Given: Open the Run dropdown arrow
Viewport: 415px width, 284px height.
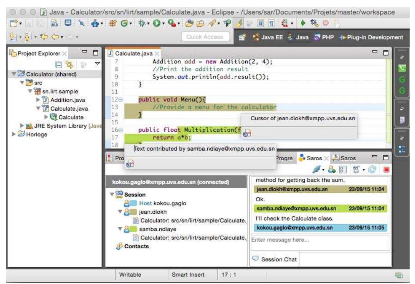Looking at the screenshot, I should click(x=163, y=23).
